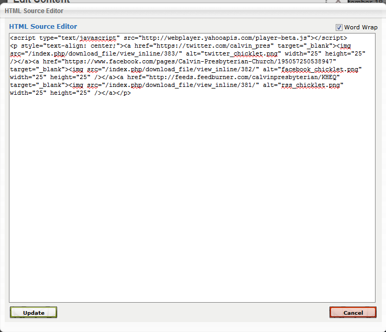Click the 'text/javascript' type attribute text

coord(89,38)
